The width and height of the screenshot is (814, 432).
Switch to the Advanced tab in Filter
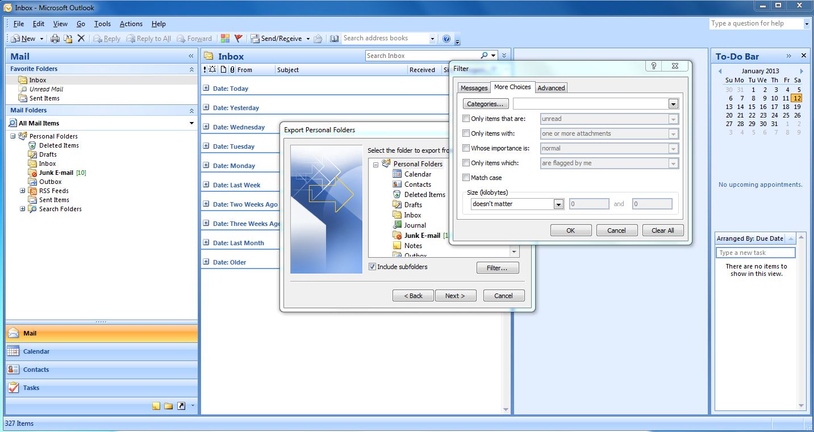point(551,88)
